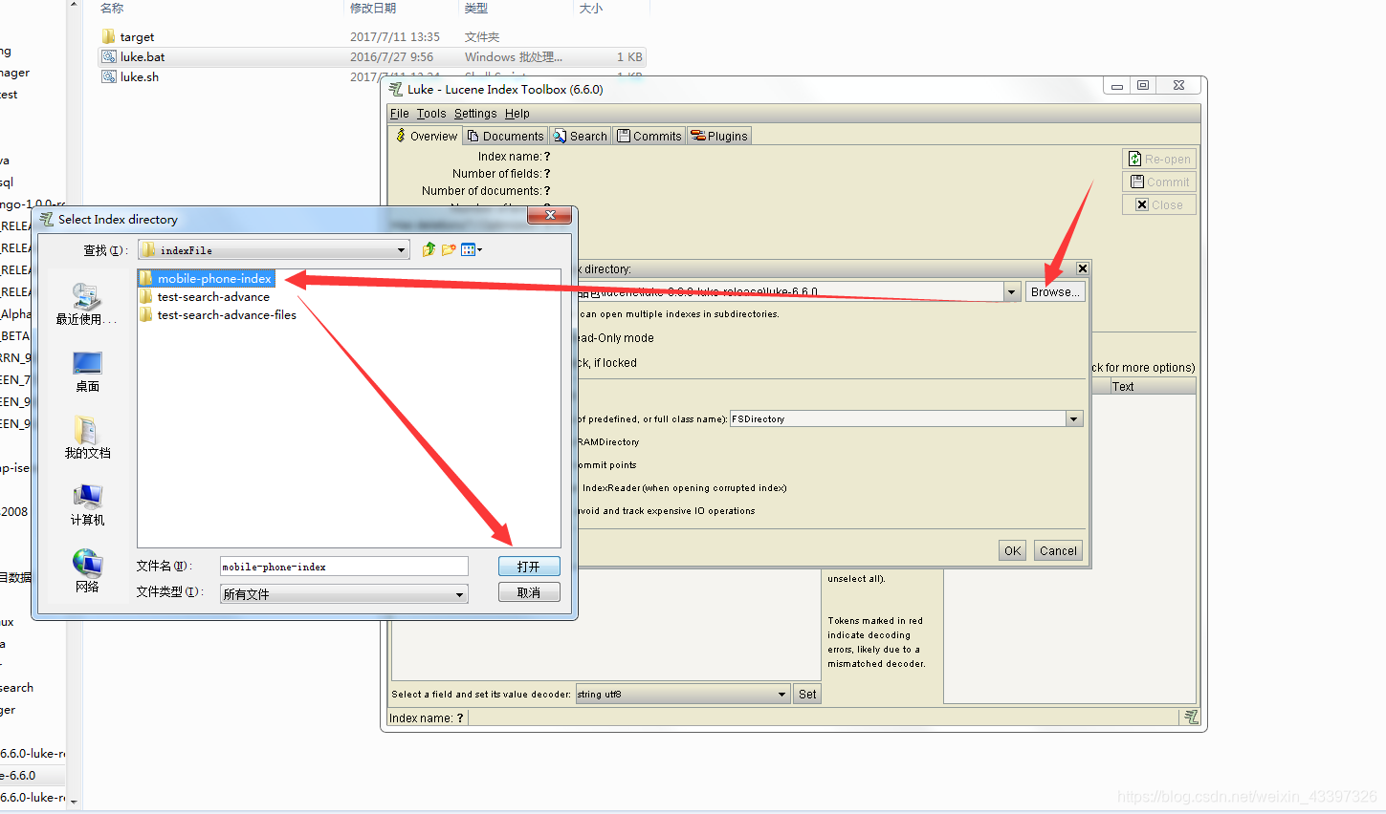Close the open index dialog with X
Image resolution: width=1386 pixels, height=814 pixels.
pyautogui.click(x=1082, y=268)
